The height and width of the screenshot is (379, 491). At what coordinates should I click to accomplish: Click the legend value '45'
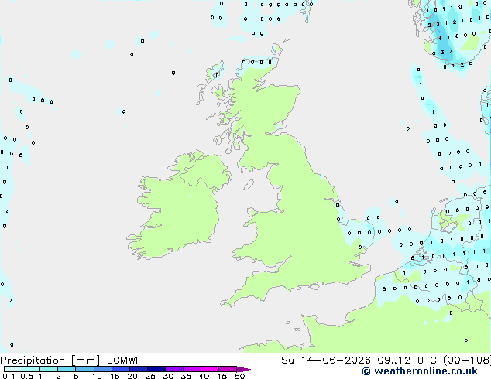[x=222, y=376]
